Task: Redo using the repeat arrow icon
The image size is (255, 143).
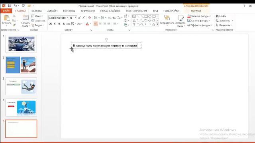Action: coord(23,6)
